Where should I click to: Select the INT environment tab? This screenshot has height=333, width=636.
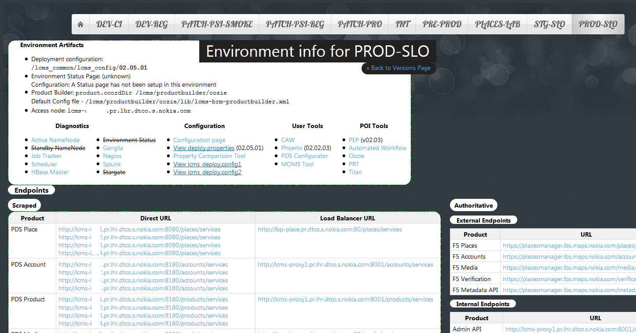402,24
